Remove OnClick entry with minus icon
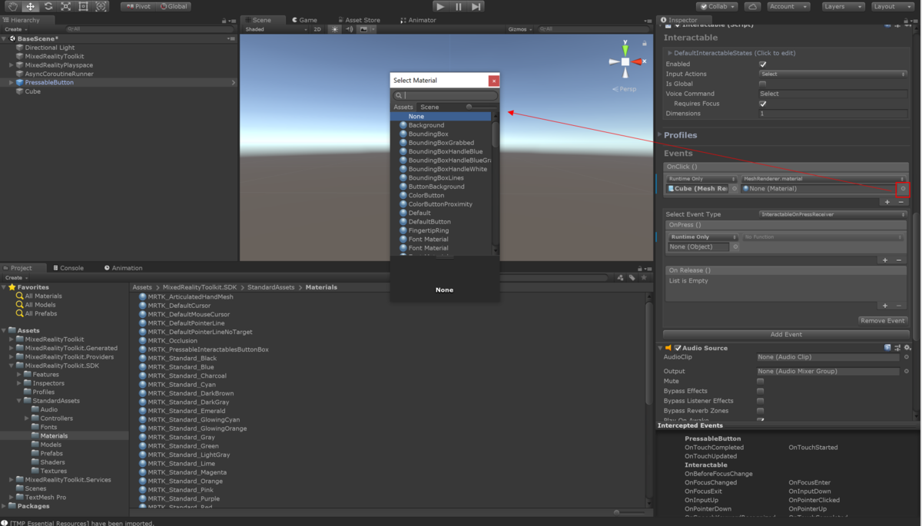The width and height of the screenshot is (922, 526). pyautogui.click(x=900, y=202)
